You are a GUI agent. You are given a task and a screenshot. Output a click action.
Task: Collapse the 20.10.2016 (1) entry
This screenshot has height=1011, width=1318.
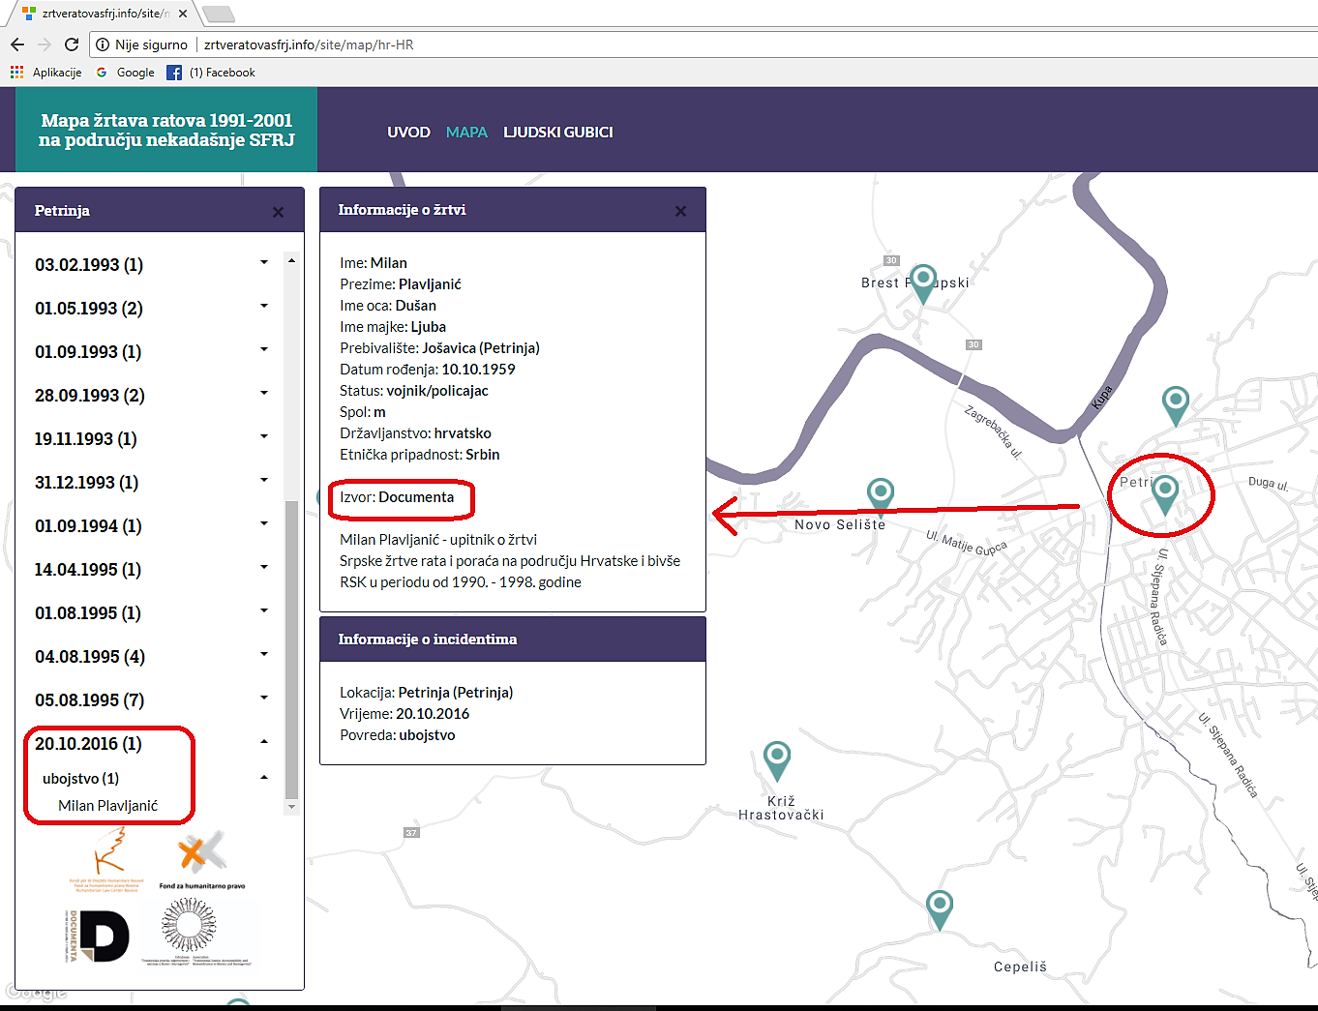click(x=263, y=742)
